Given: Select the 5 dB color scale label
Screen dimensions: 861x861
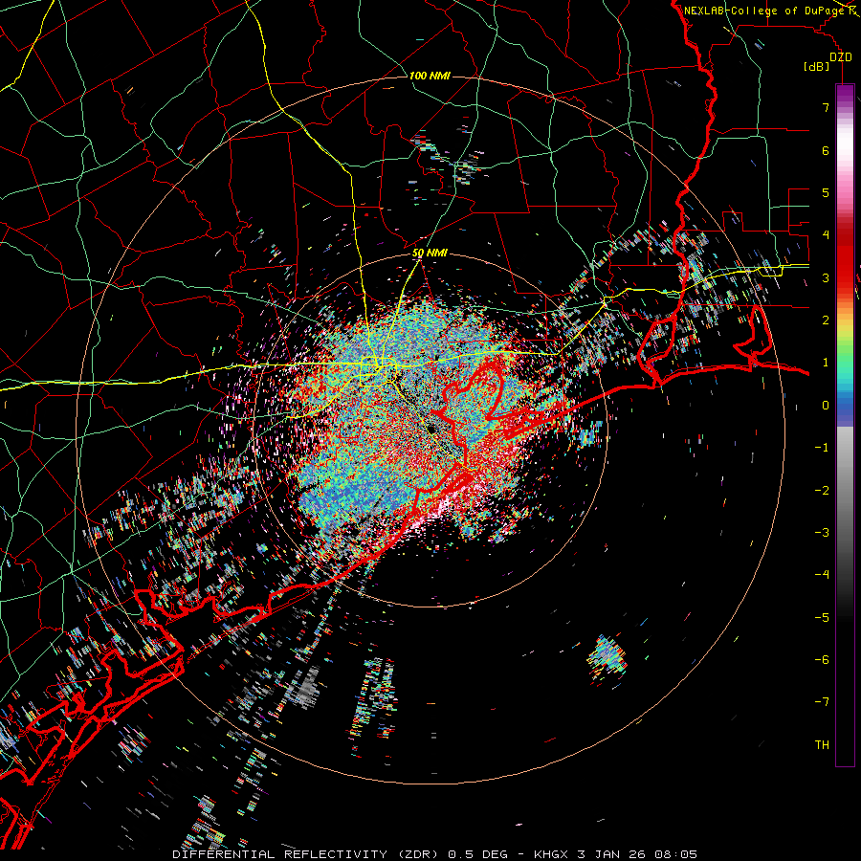Looking at the screenshot, I should [x=826, y=192].
